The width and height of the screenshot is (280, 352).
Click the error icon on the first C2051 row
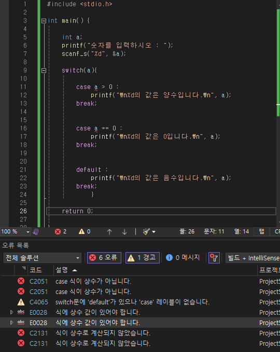pyautogui.click(x=21, y=281)
